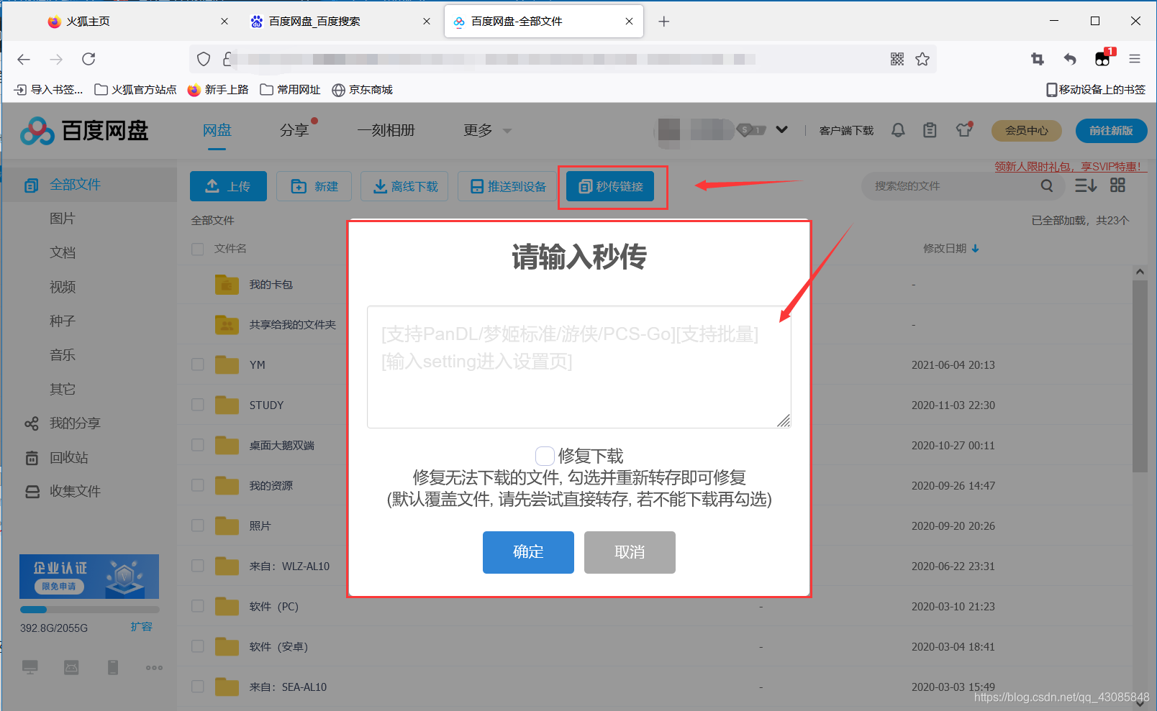Viewport: 1157px width, 711px height.
Task: Click the 确定 button
Action: (x=528, y=552)
